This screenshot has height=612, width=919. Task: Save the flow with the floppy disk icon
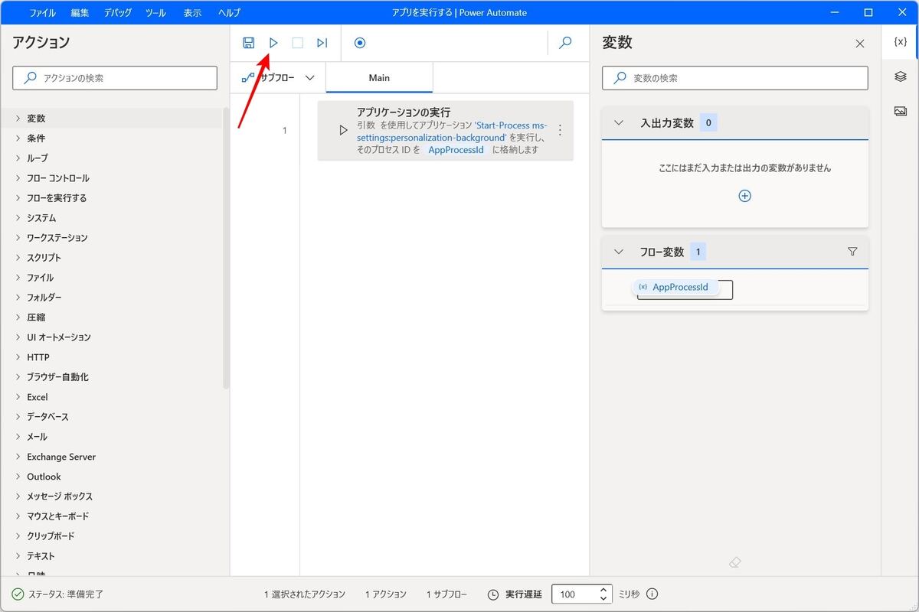click(x=248, y=43)
